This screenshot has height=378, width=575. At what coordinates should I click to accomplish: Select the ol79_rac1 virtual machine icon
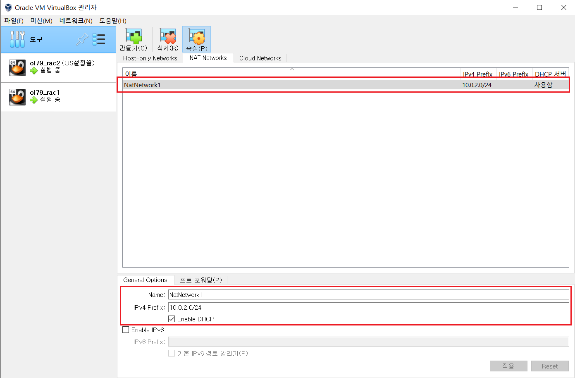(17, 97)
